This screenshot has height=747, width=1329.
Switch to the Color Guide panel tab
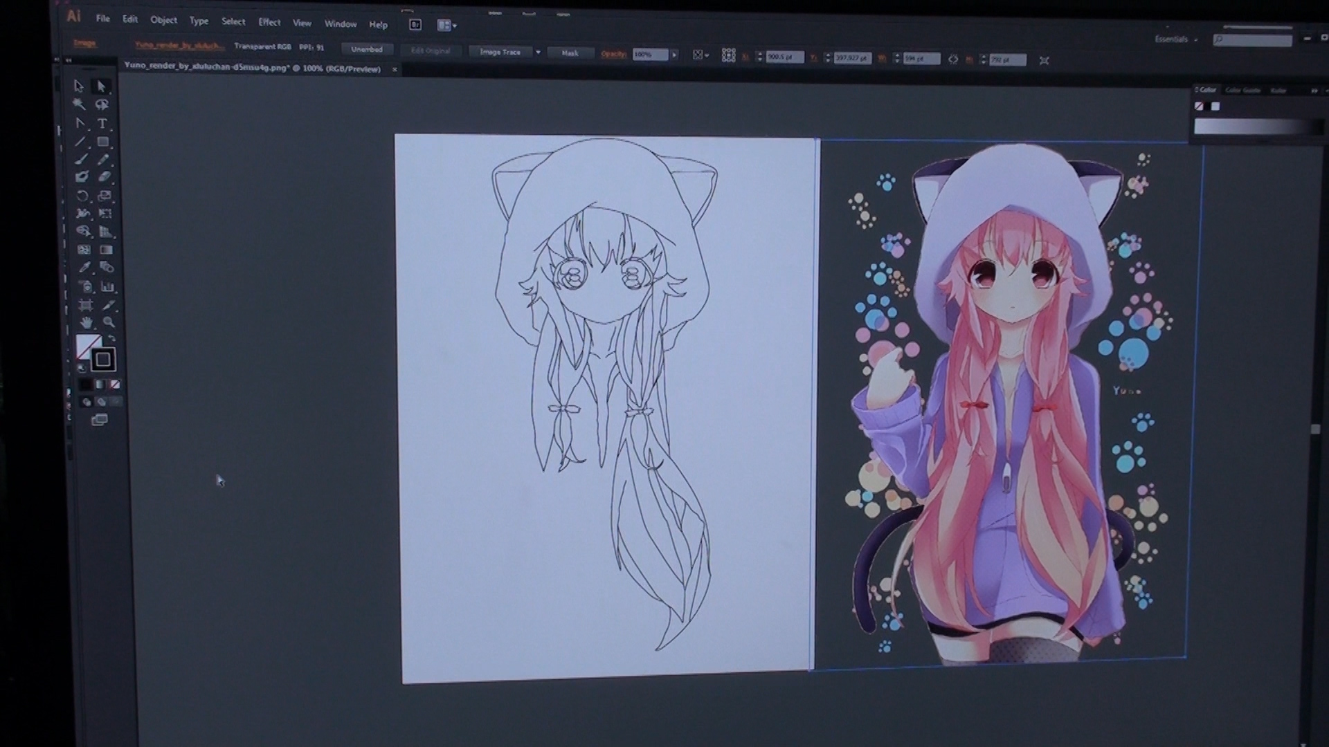pyautogui.click(x=1242, y=91)
